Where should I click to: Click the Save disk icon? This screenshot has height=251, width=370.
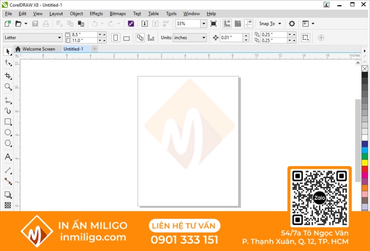point(35,24)
